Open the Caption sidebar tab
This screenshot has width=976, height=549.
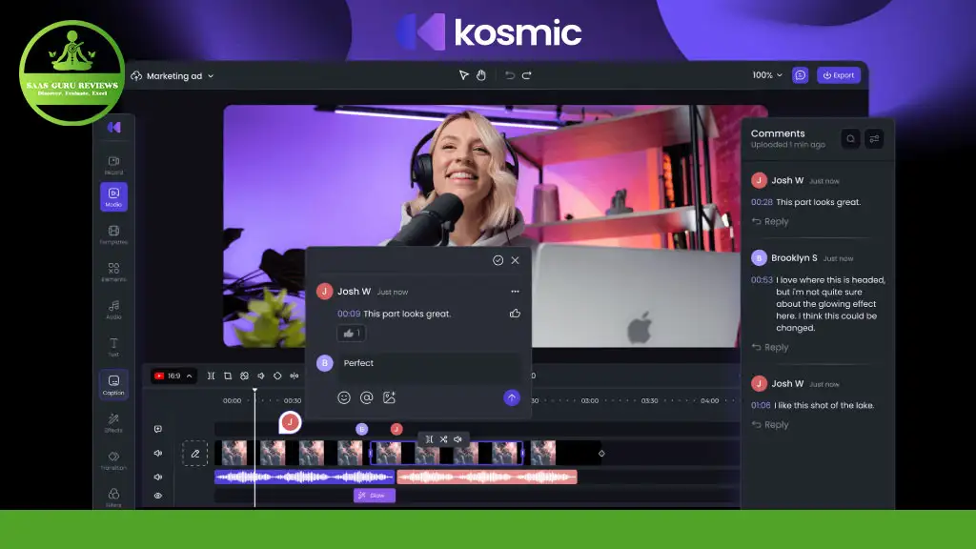[x=113, y=384]
